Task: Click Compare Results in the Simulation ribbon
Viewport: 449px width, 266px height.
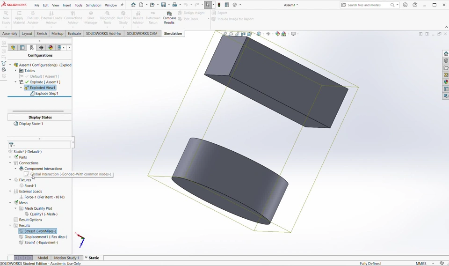Action: click(x=169, y=18)
